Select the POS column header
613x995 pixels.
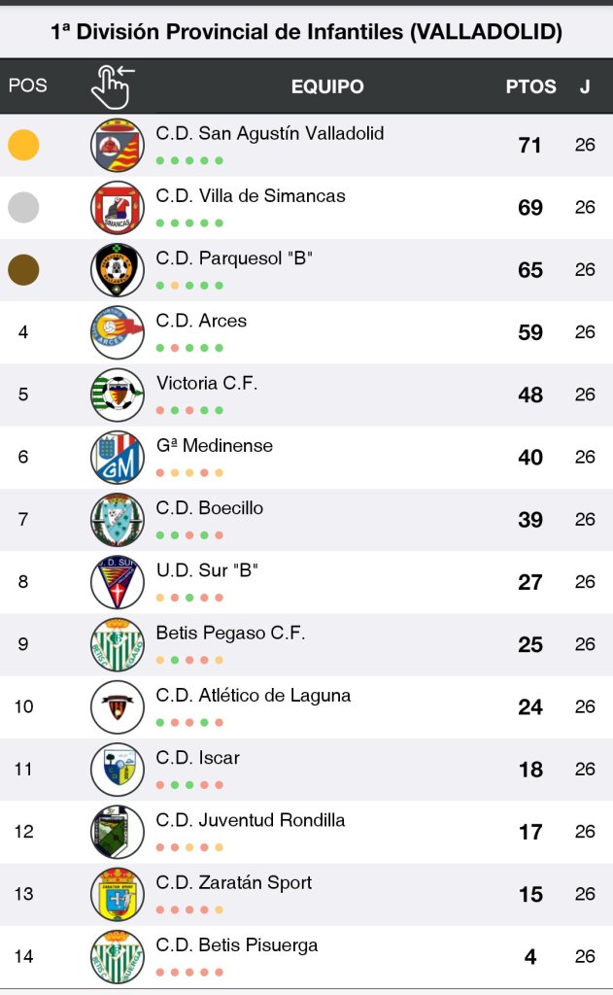click(x=27, y=86)
